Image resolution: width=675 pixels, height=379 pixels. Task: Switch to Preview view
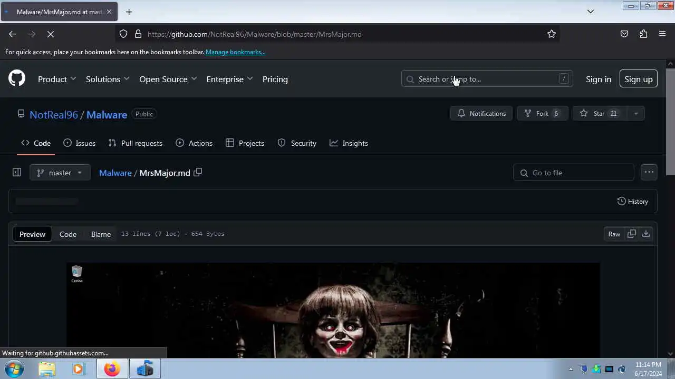click(32, 234)
